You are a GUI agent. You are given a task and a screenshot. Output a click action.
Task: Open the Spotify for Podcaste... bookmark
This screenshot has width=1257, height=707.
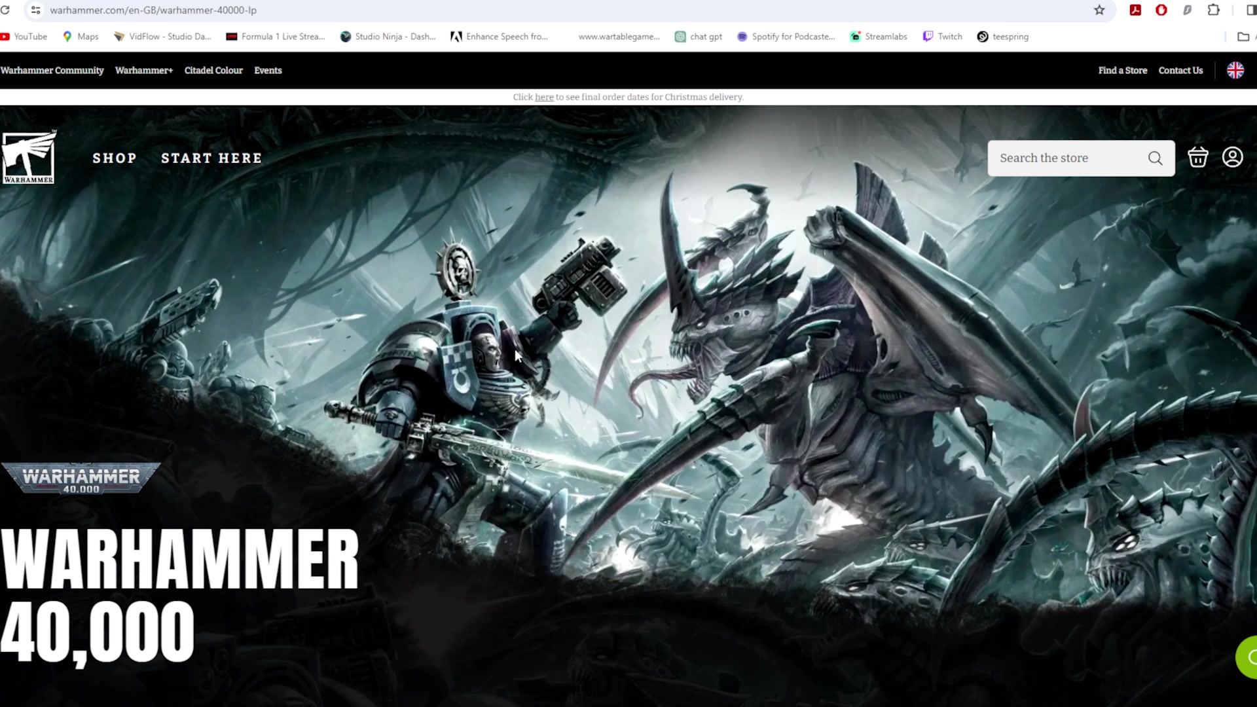[786, 37]
